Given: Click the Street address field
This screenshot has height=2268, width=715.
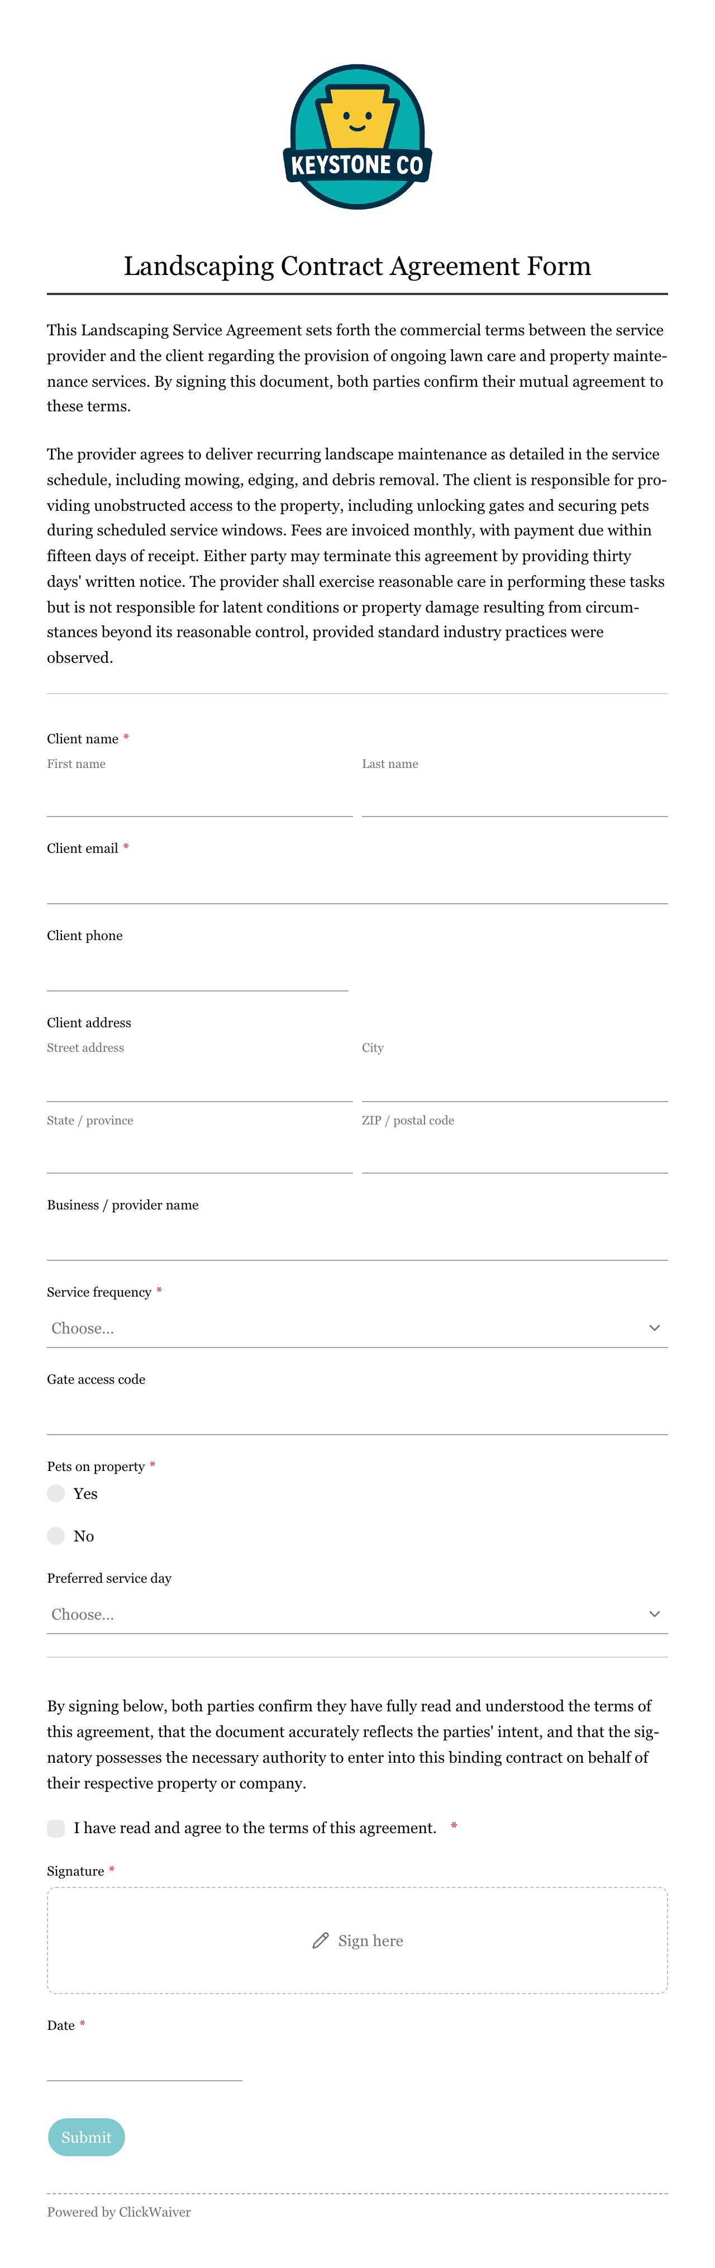Looking at the screenshot, I should point(199,1082).
